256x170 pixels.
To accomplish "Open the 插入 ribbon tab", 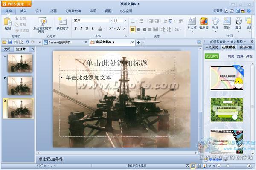I will (23, 11).
